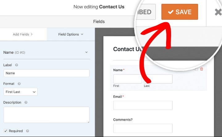Collapse the Name (ID #0) section chevron
This screenshot has height=137, width=222.
(86, 53)
